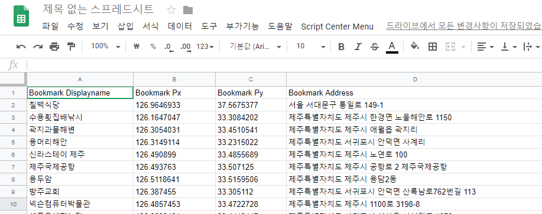Viewport: 542px width, 214px height.
Task: Open the font family dropdown
Action: (x=255, y=46)
